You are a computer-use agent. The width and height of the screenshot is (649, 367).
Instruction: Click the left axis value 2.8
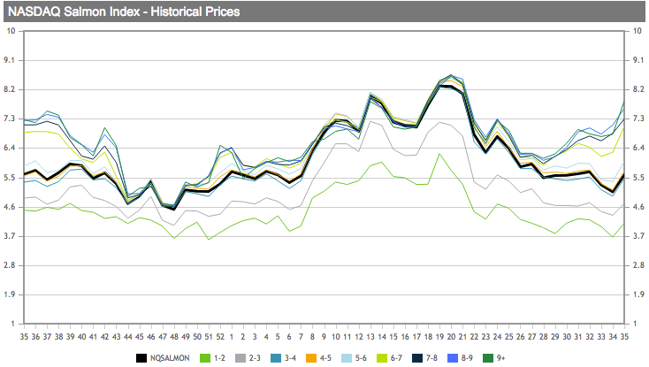click(10, 265)
